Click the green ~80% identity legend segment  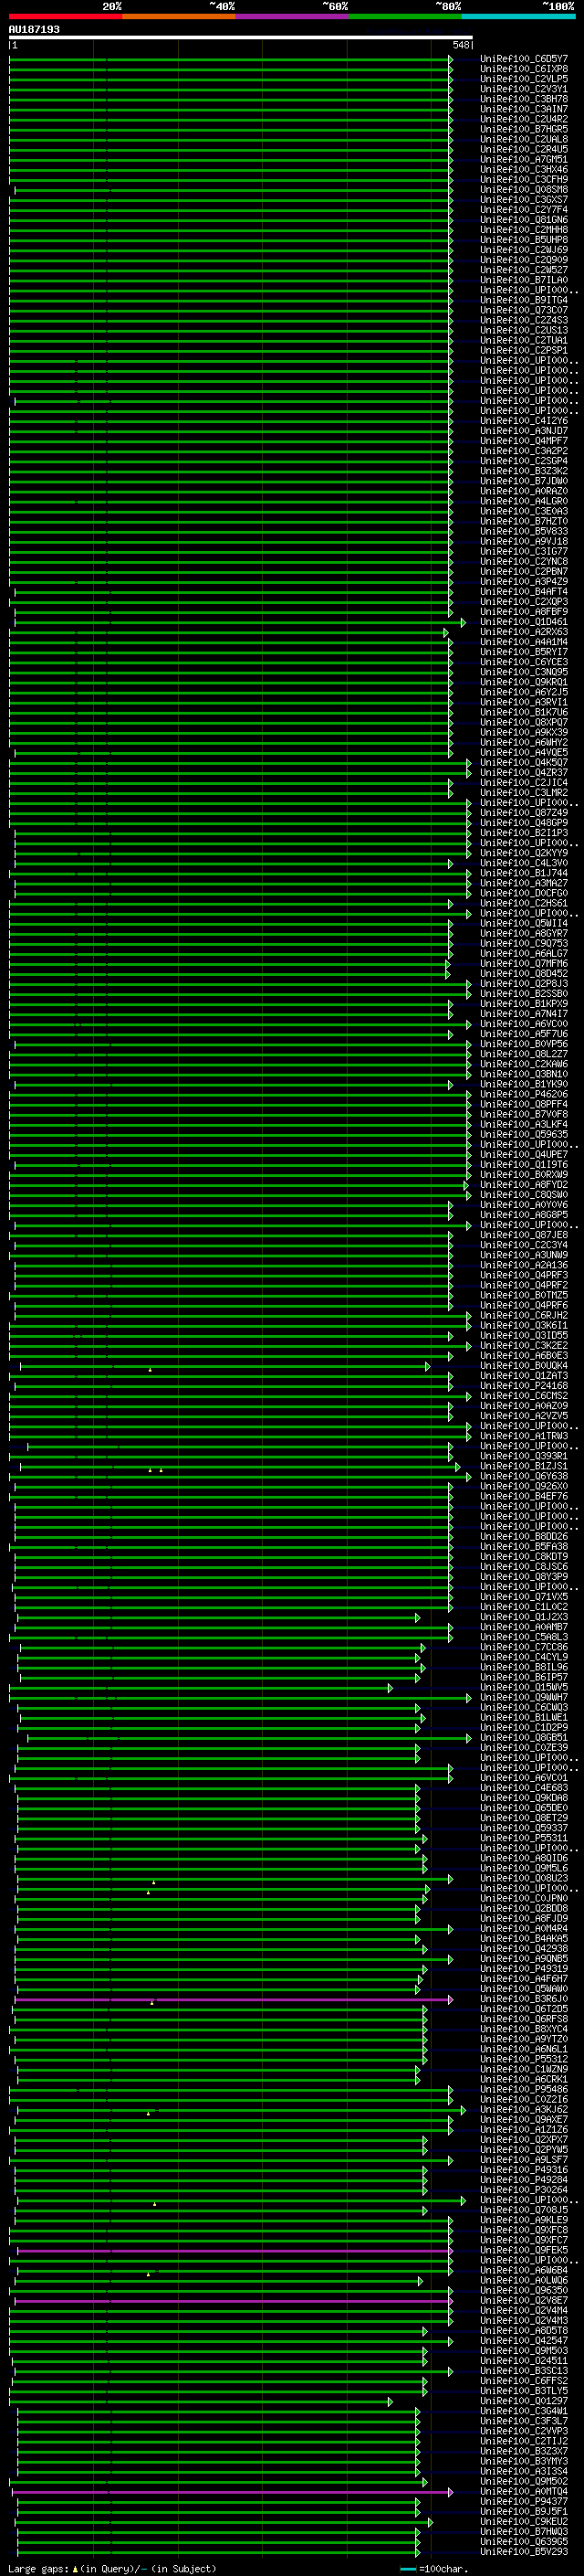click(405, 16)
